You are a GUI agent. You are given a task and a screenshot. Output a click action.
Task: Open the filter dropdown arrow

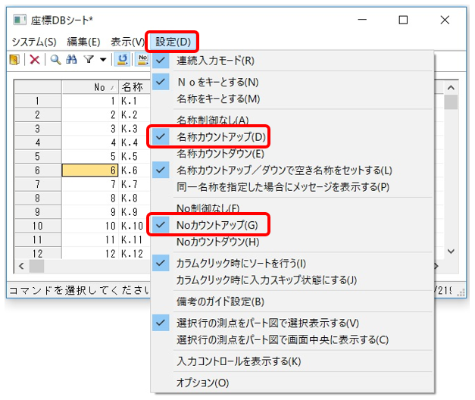(103, 60)
